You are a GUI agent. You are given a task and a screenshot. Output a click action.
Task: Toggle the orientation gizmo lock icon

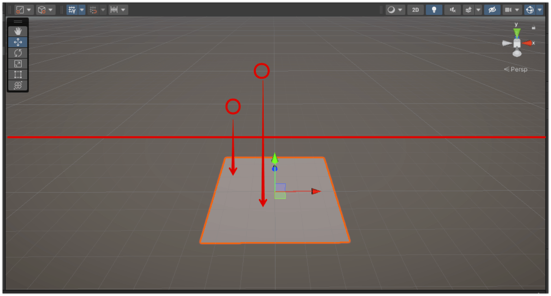(534, 28)
